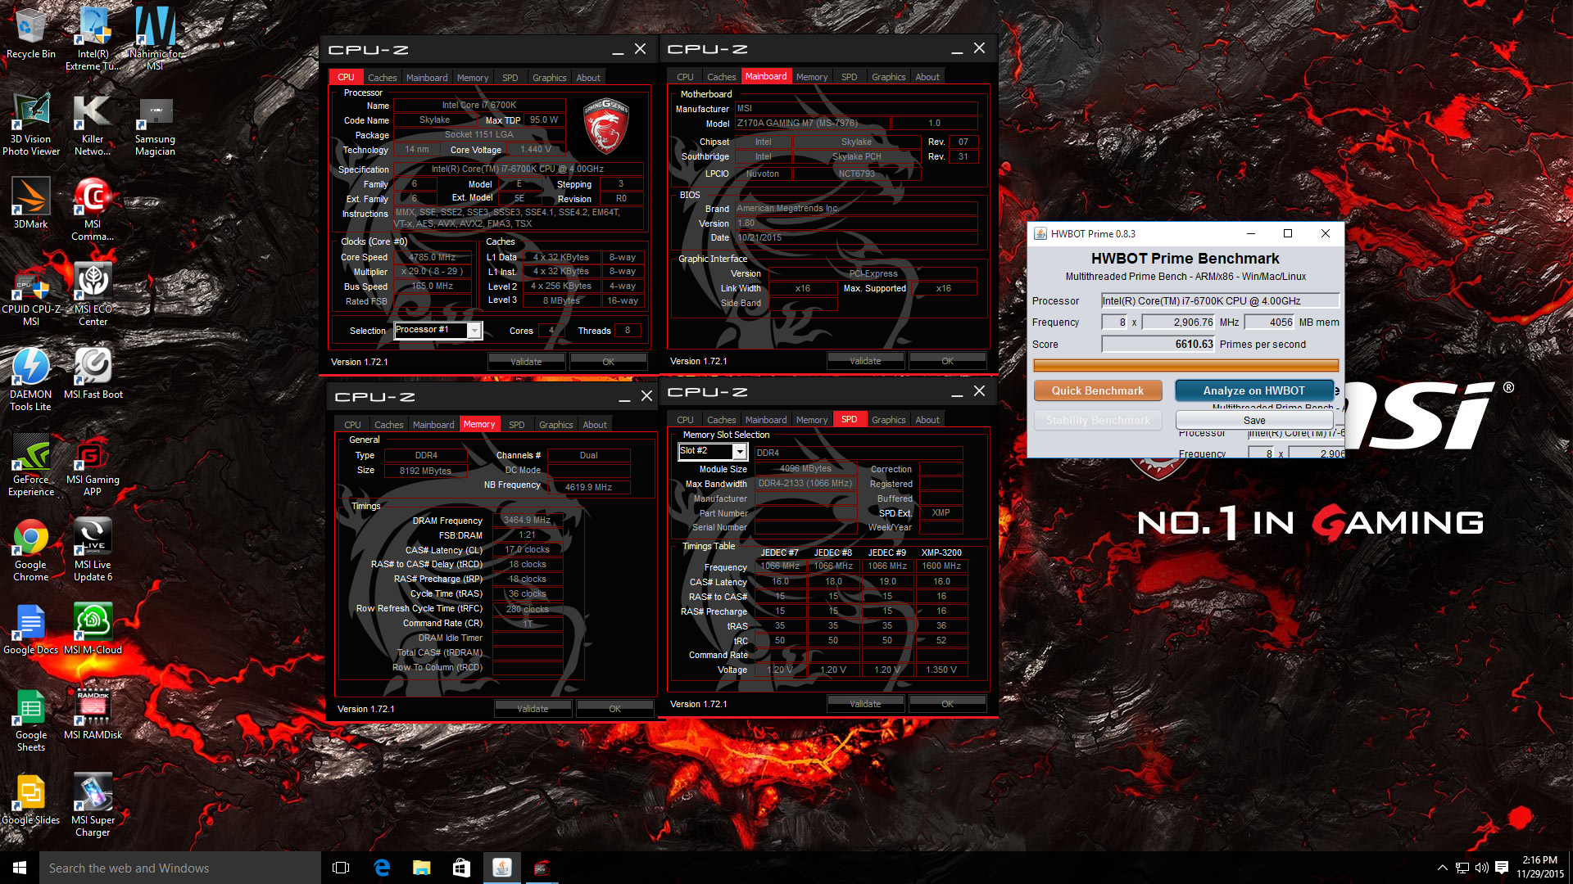Open Task View in taskbar
The width and height of the screenshot is (1573, 884).
(x=341, y=868)
